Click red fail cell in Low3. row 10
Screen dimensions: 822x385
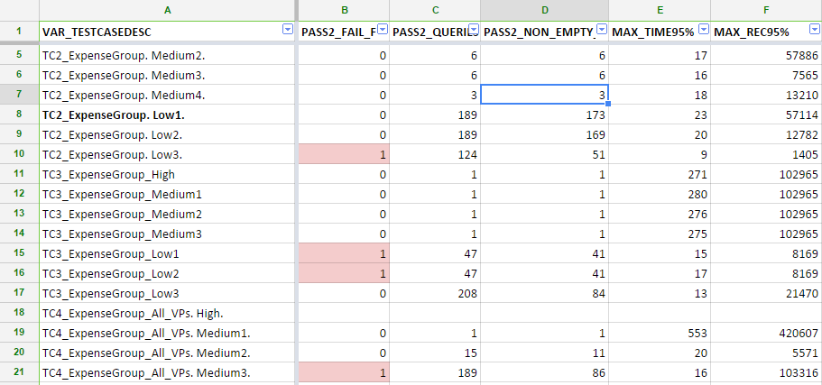pyautogui.click(x=344, y=154)
